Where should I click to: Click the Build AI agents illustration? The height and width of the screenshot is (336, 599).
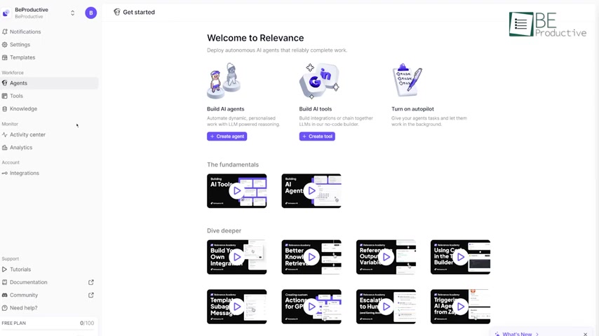224,81
